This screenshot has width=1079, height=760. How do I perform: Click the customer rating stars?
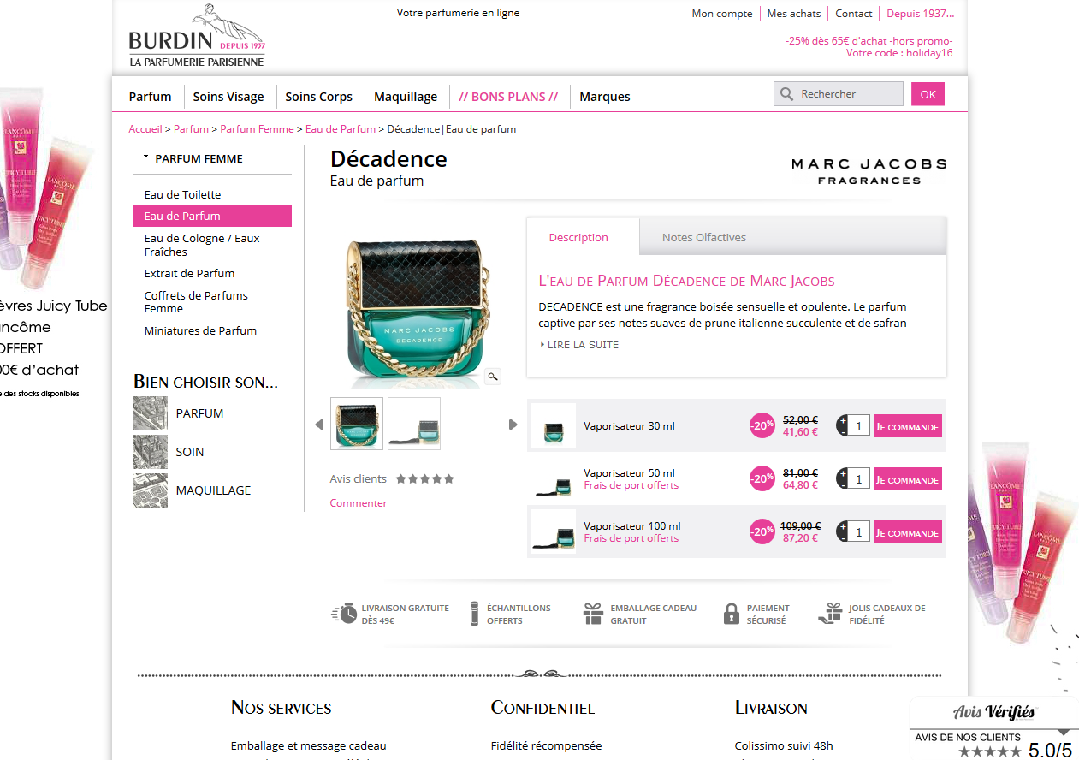(424, 479)
